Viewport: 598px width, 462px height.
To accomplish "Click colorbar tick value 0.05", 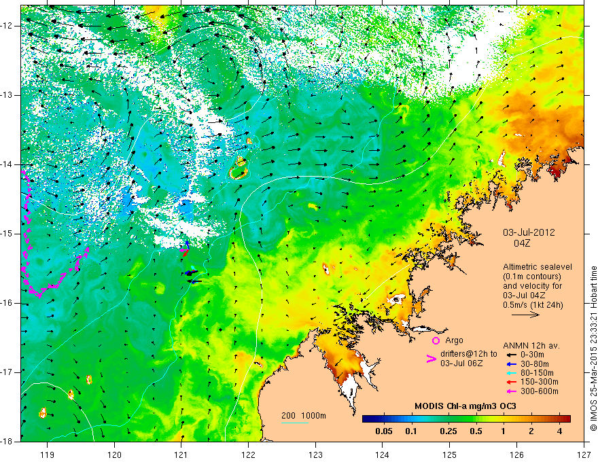I will (x=384, y=431).
